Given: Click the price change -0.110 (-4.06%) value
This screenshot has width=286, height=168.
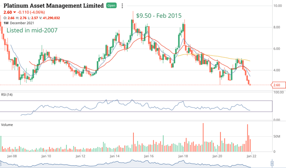Looking at the screenshot, I should coord(31,12).
